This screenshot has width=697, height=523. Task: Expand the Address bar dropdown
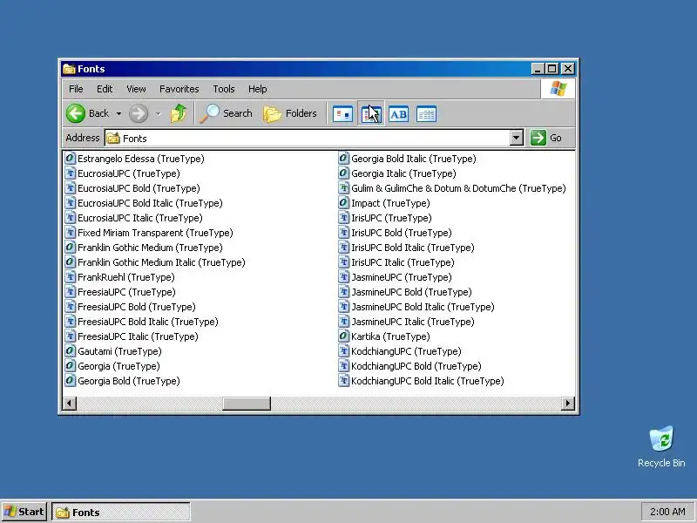516,138
